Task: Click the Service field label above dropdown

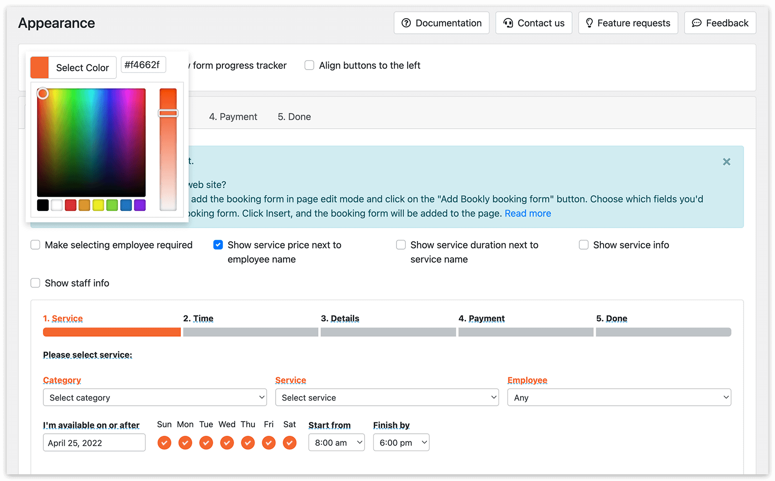Action: point(290,380)
